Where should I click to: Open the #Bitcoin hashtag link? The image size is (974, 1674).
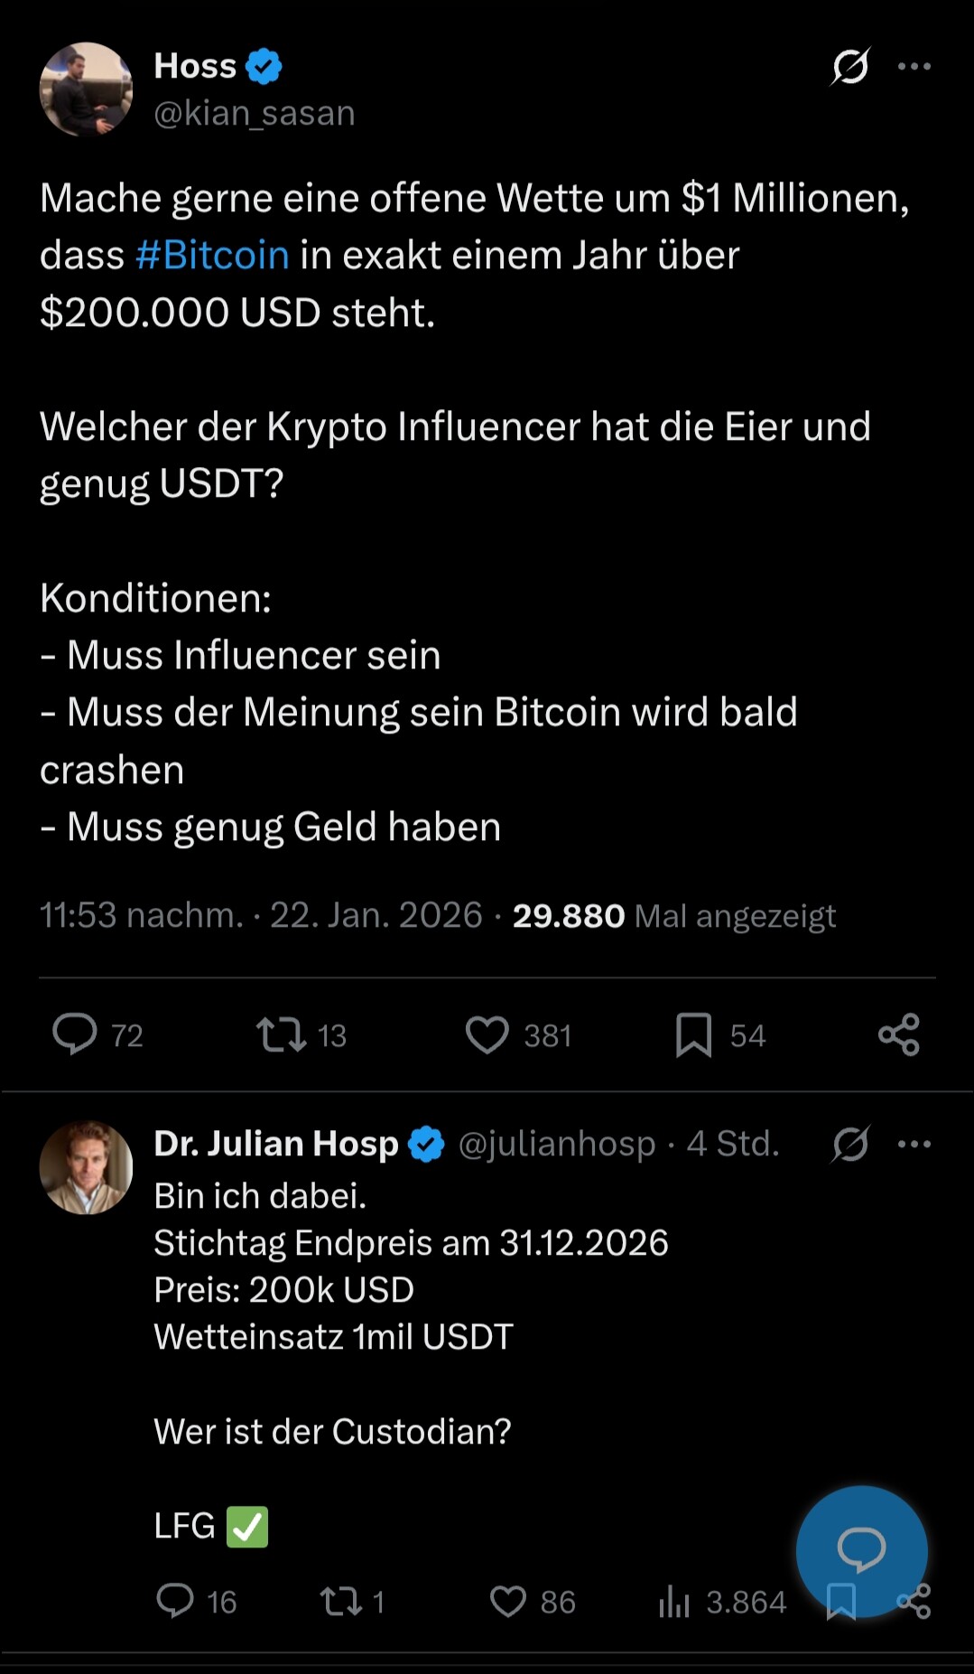click(x=212, y=256)
